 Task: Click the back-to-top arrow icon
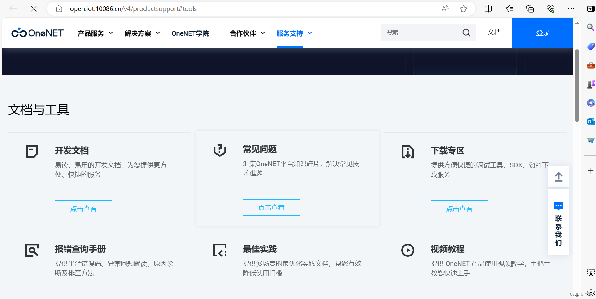[559, 177]
